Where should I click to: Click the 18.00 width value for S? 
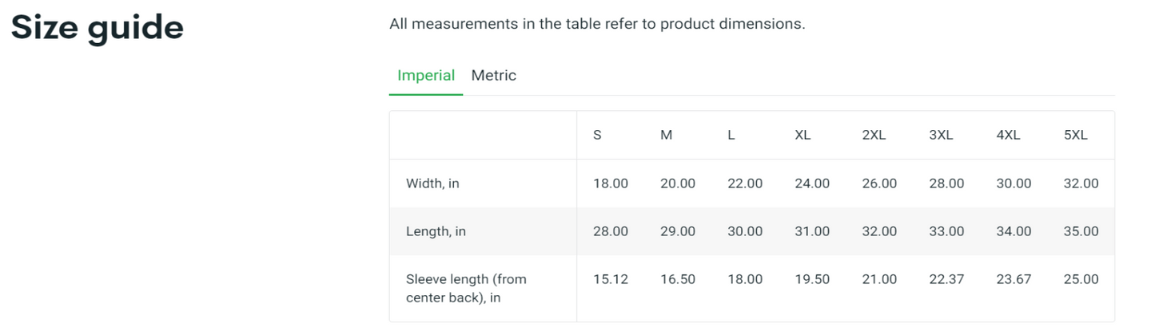[x=611, y=183]
